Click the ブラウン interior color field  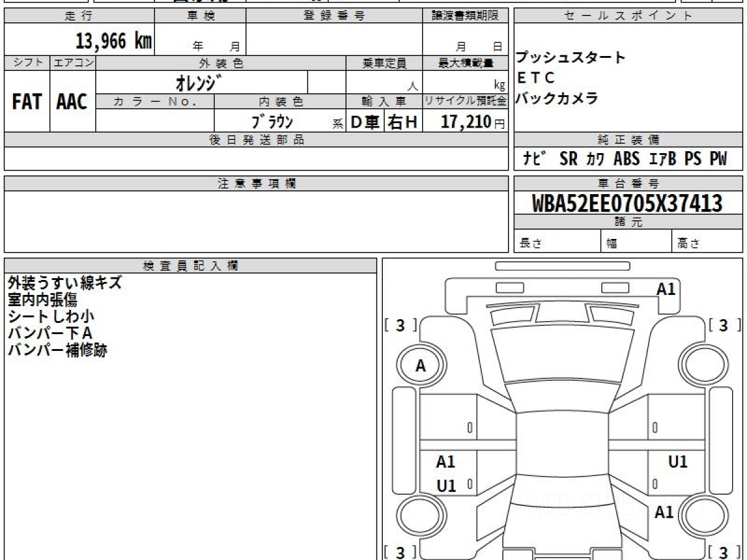272,121
